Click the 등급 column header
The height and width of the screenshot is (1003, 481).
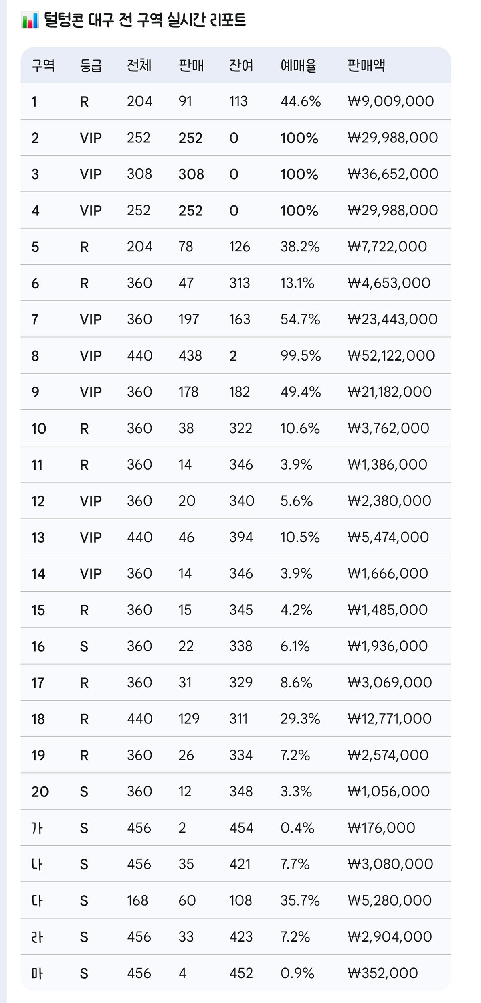click(91, 65)
